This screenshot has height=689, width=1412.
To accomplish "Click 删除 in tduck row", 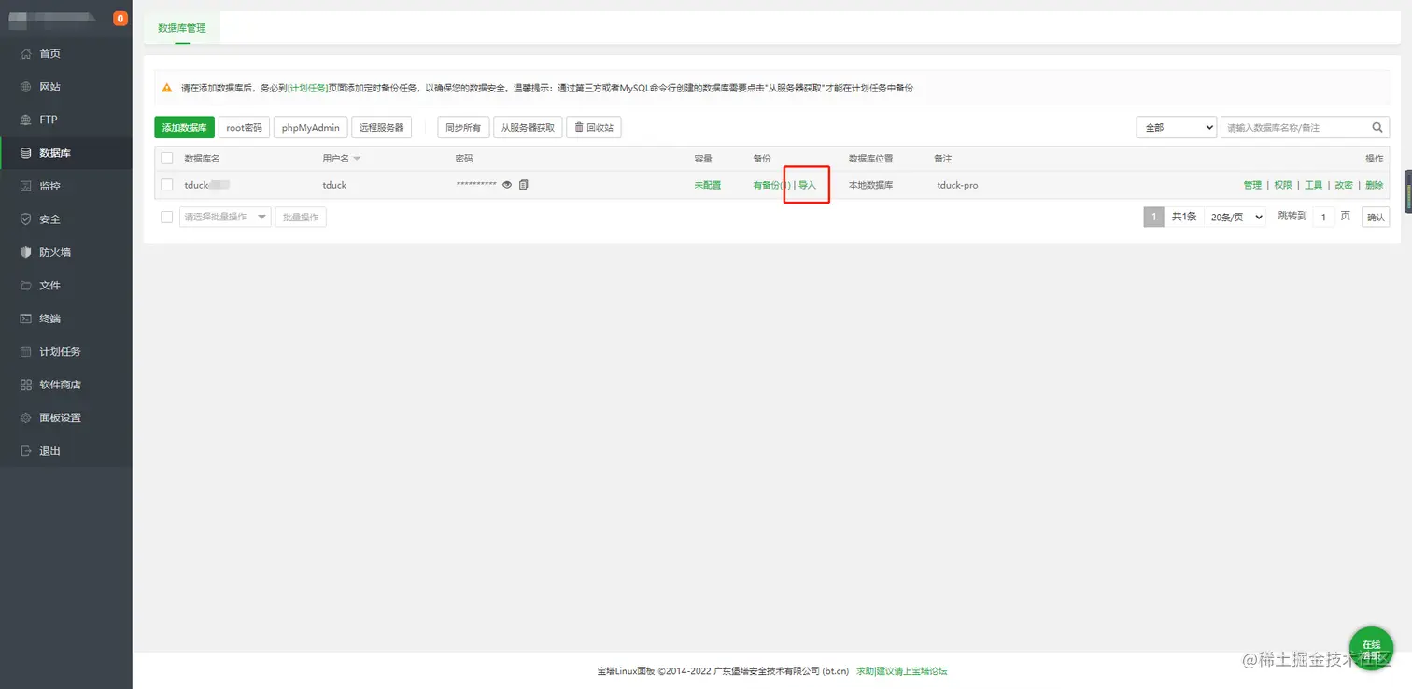I will point(1375,185).
